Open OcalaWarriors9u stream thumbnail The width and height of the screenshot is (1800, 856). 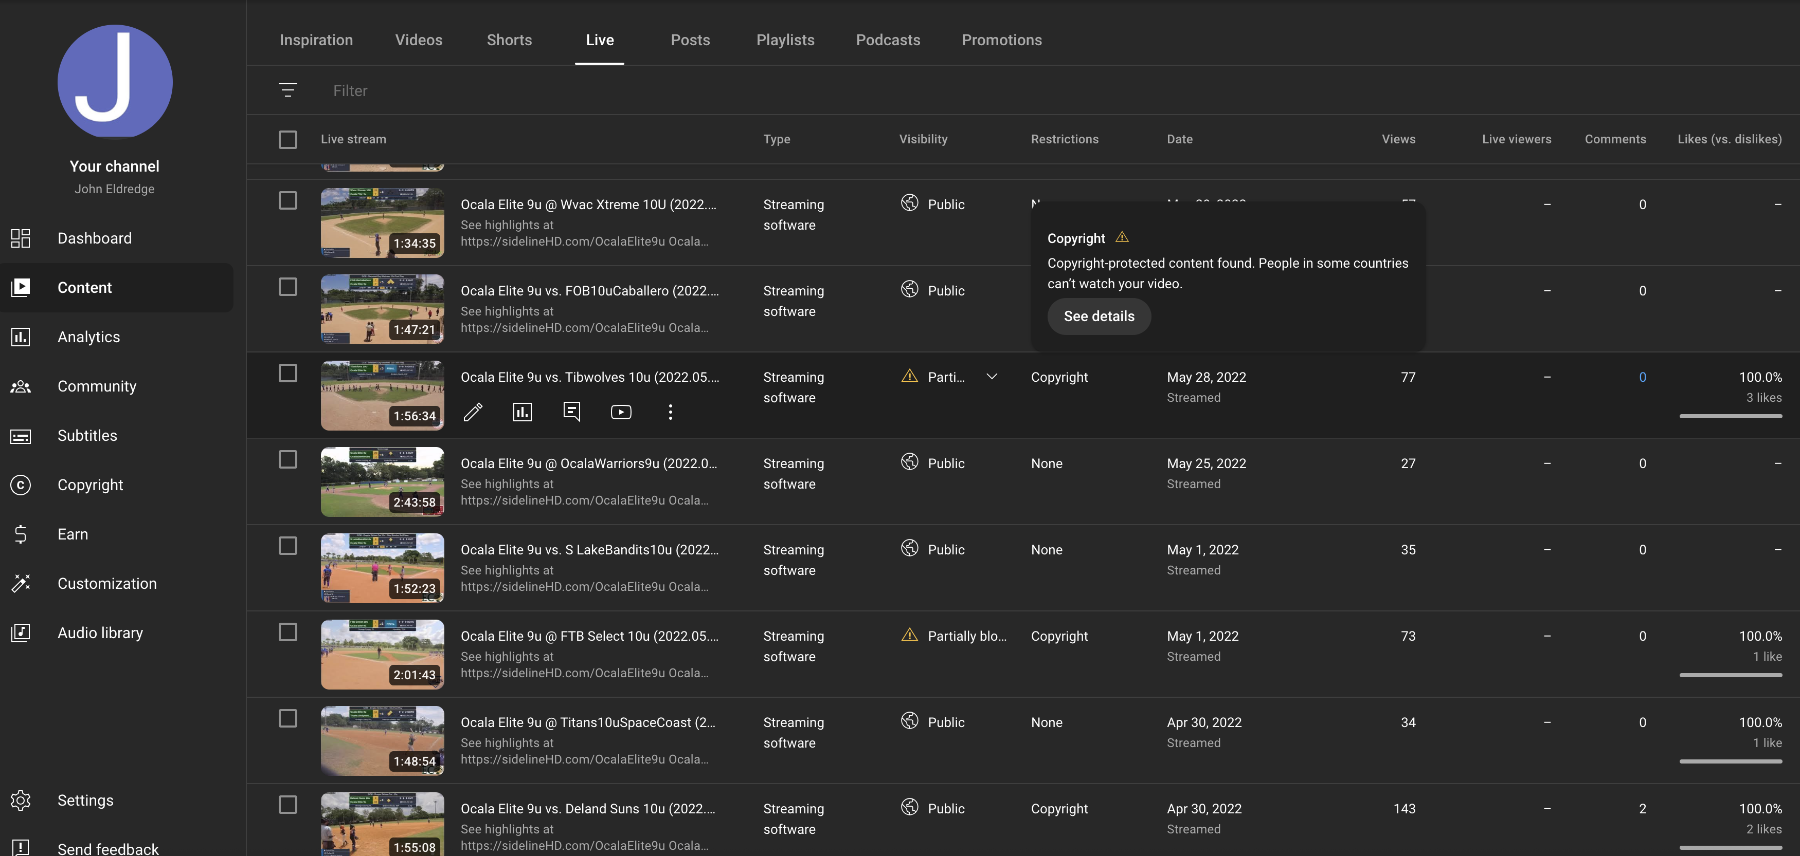pyautogui.click(x=382, y=482)
